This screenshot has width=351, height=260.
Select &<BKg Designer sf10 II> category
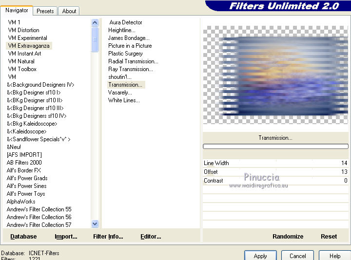point(35,100)
